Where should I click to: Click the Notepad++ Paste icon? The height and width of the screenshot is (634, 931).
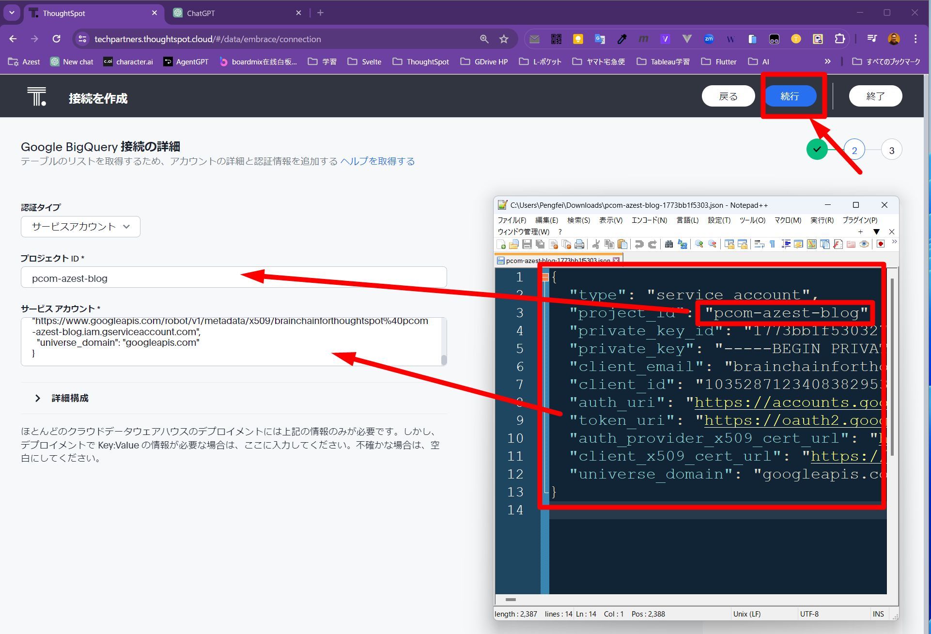pos(622,244)
